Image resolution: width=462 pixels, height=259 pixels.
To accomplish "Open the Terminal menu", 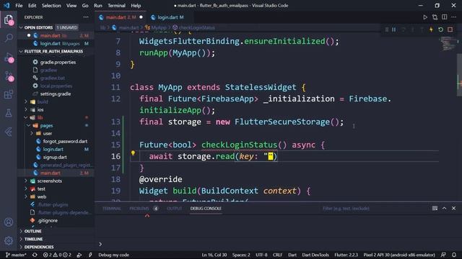I will (x=116, y=6).
